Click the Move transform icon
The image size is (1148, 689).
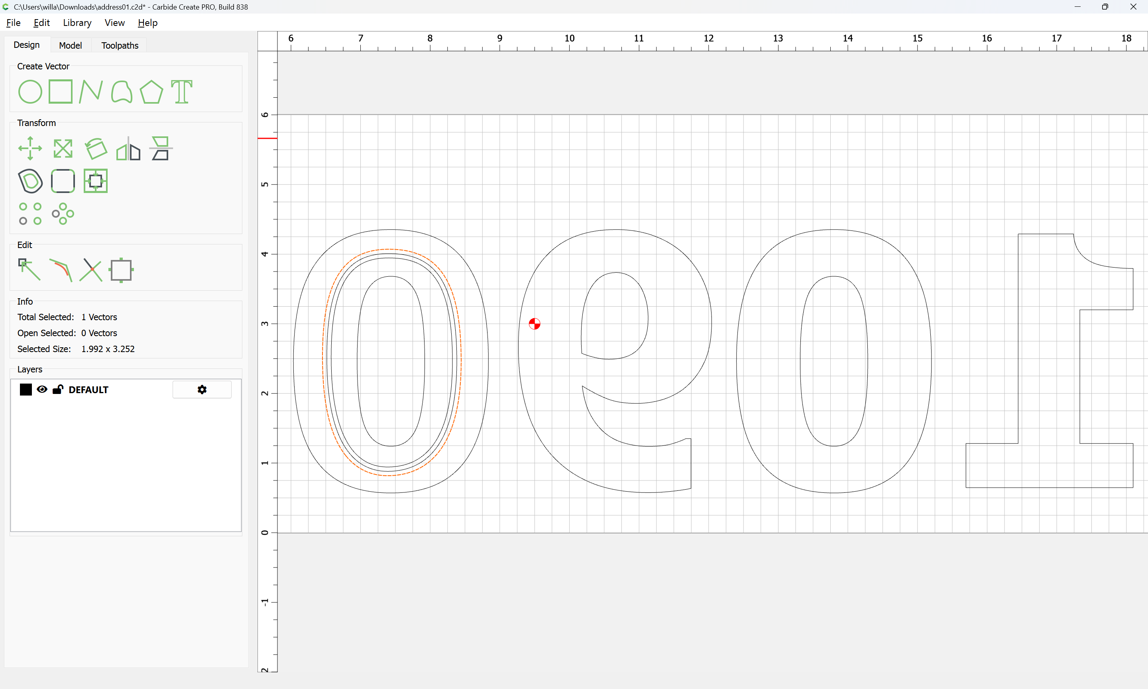[x=30, y=149]
